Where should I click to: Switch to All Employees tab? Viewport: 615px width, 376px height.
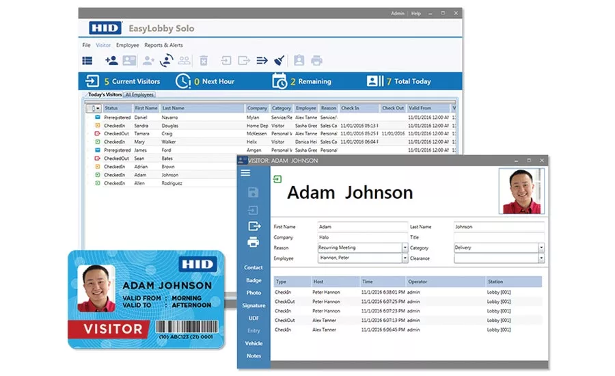coord(139,94)
